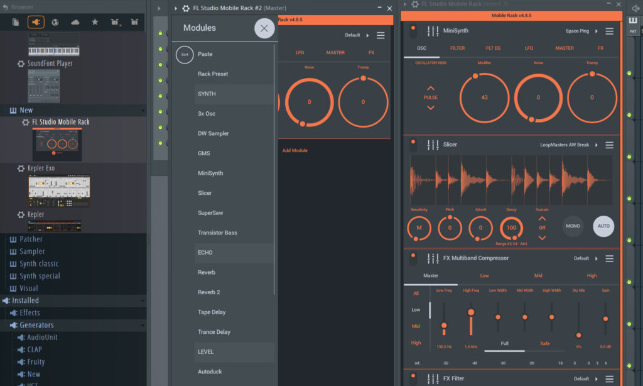Click gear icon beside FL Studio Mobile Rack in Browser
The height and width of the screenshot is (386, 643).
[25, 122]
